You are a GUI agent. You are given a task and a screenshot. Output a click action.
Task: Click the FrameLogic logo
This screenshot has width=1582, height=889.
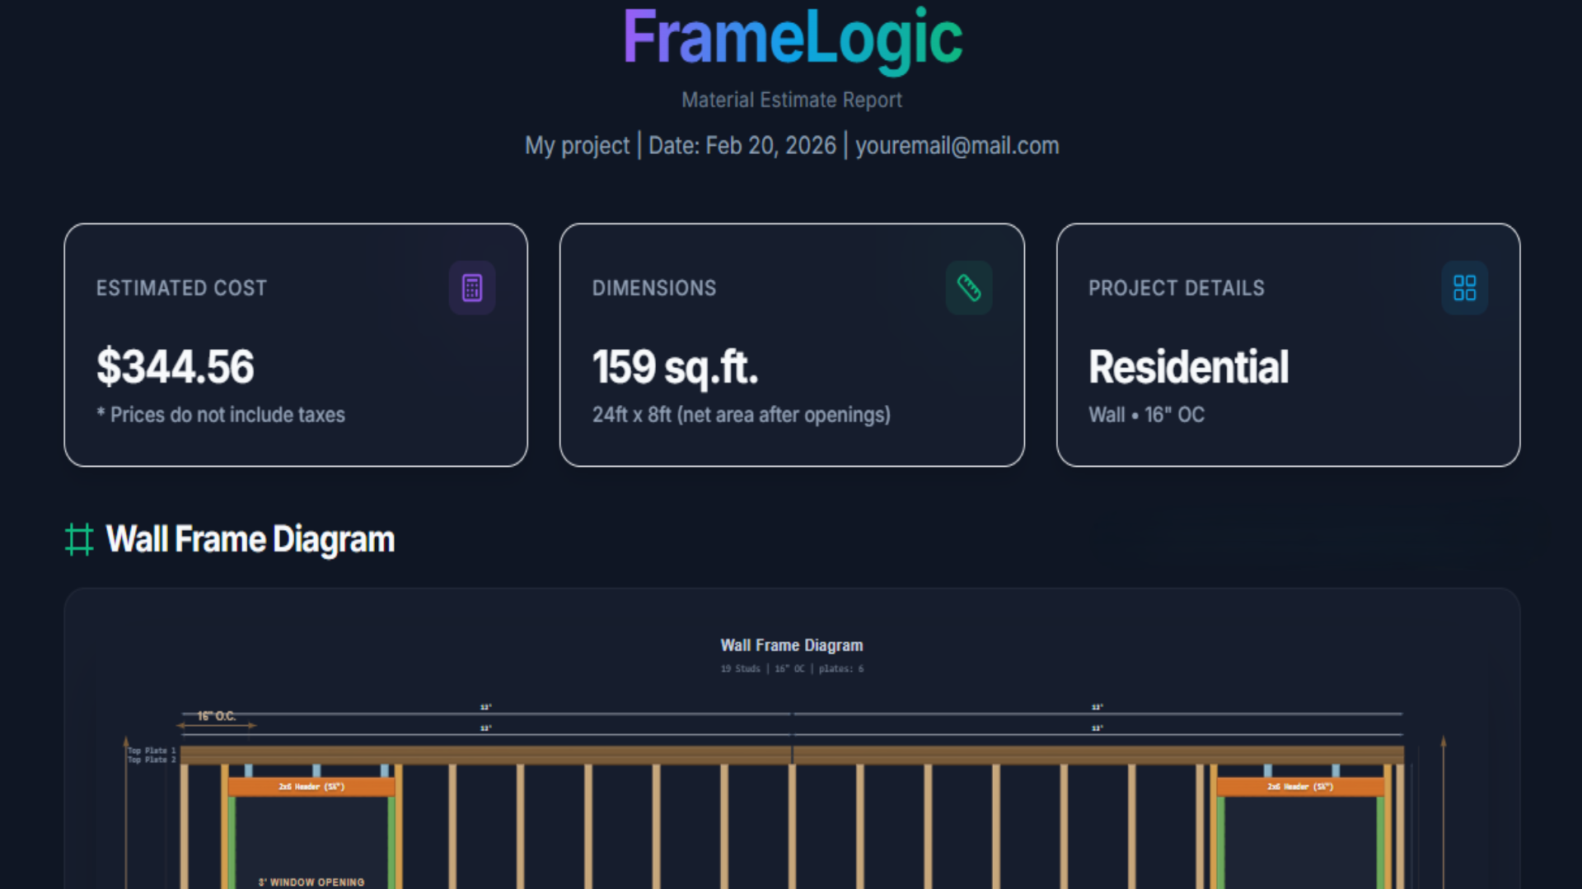click(793, 39)
